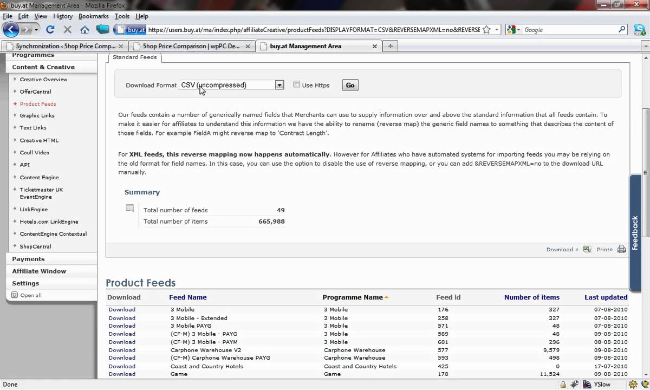The width and height of the screenshot is (650, 390).
Task: Download the Game feed
Action: click(x=122, y=374)
